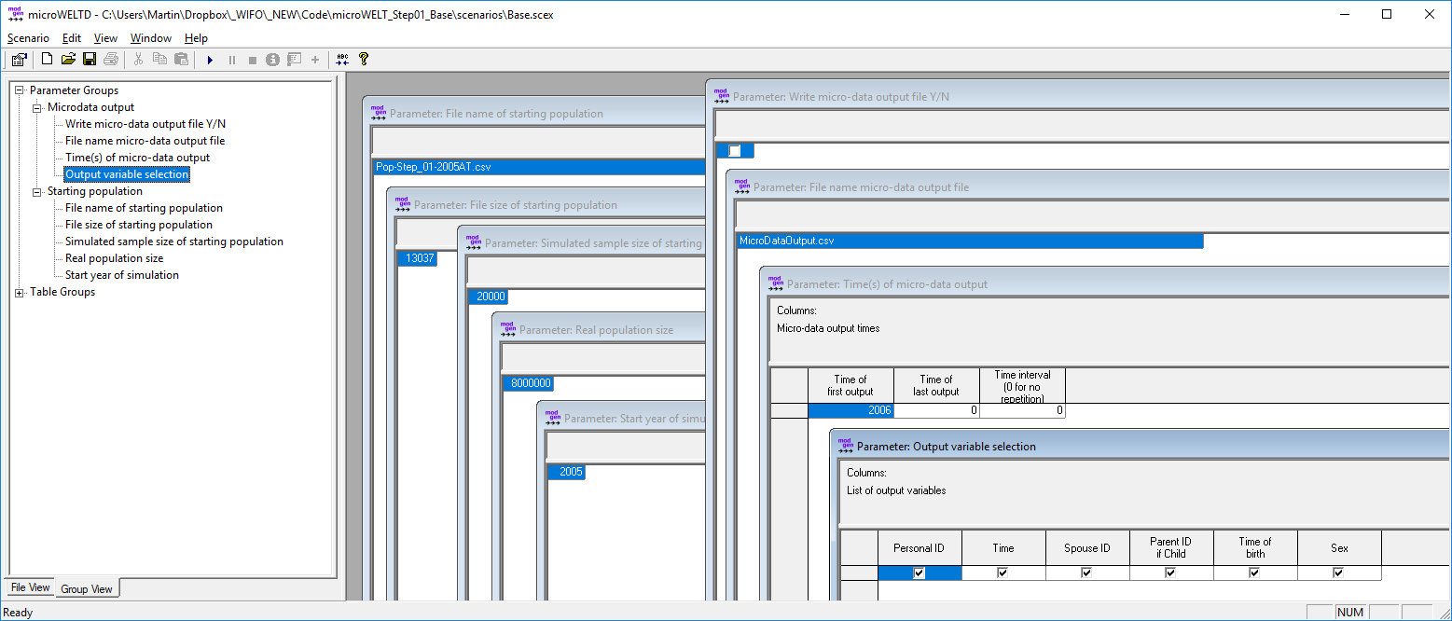Click modgen icon of File name of starting population window
The height and width of the screenshot is (621, 1452).
pos(378,112)
